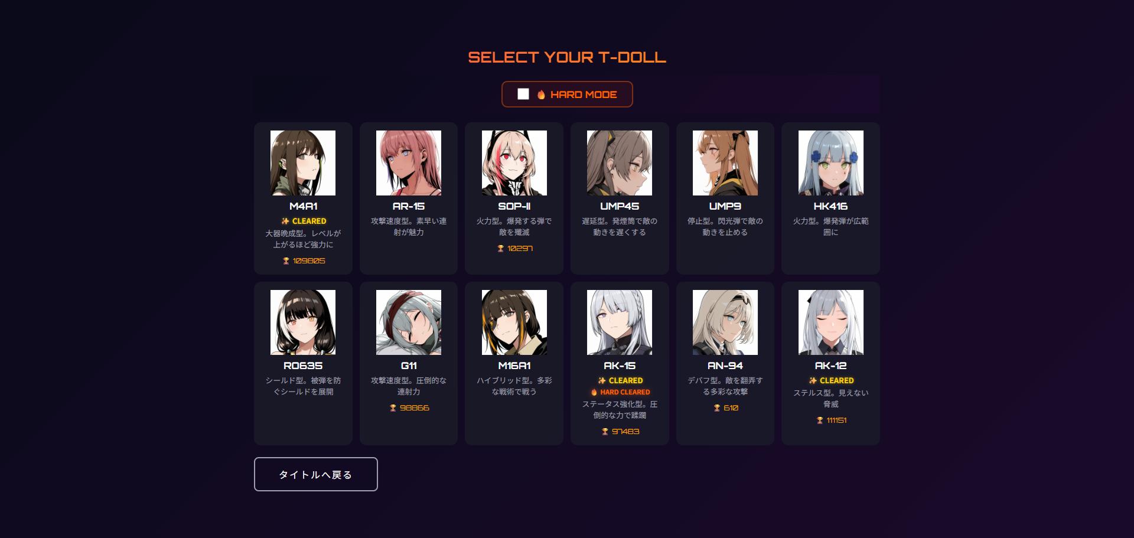Click the trophy icon on M4A1 card
This screenshot has height=538, width=1134.
point(286,261)
